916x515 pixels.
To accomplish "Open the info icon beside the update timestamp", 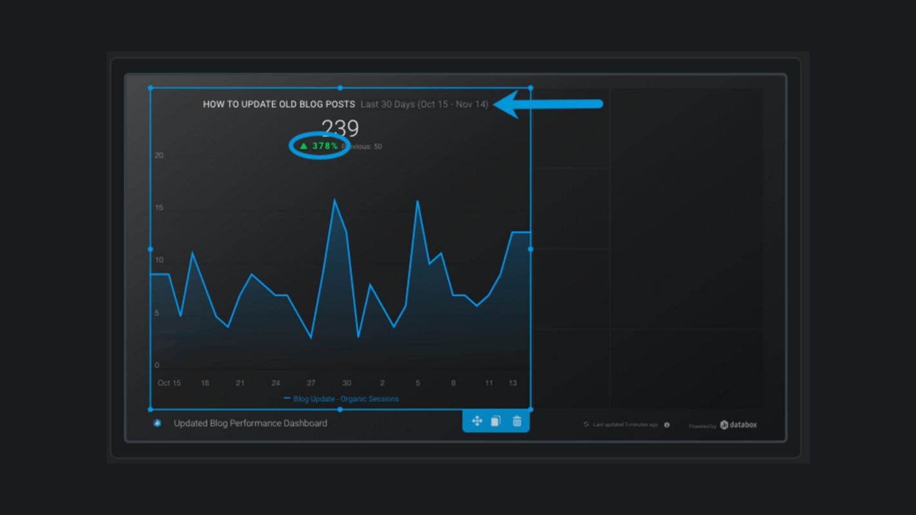I will [667, 425].
